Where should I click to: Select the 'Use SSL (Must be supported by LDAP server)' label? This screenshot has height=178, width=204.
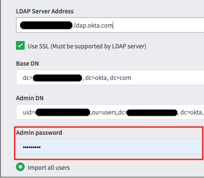tap(87, 46)
